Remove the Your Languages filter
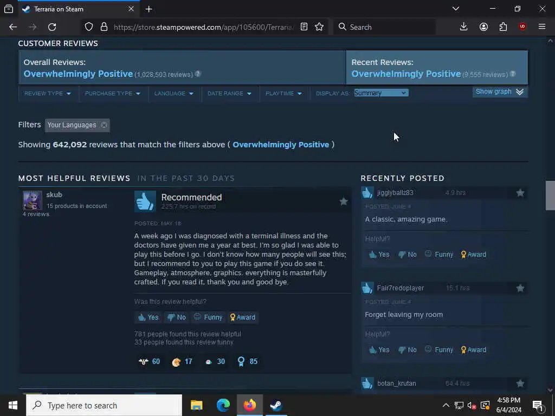Viewport: 555px width, 416px height. point(104,125)
